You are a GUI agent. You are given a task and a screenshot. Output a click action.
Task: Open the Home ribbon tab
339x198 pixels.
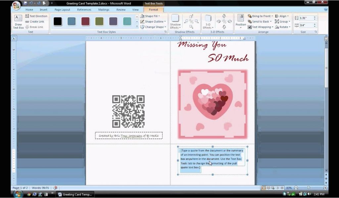pos(29,10)
